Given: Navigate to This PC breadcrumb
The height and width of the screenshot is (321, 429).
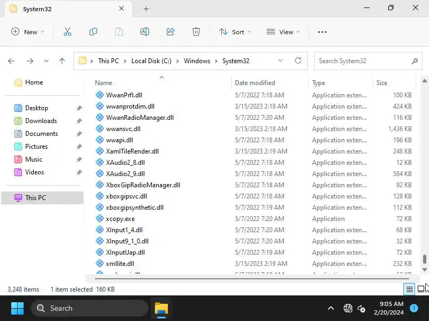Looking at the screenshot, I should coord(108,61).
